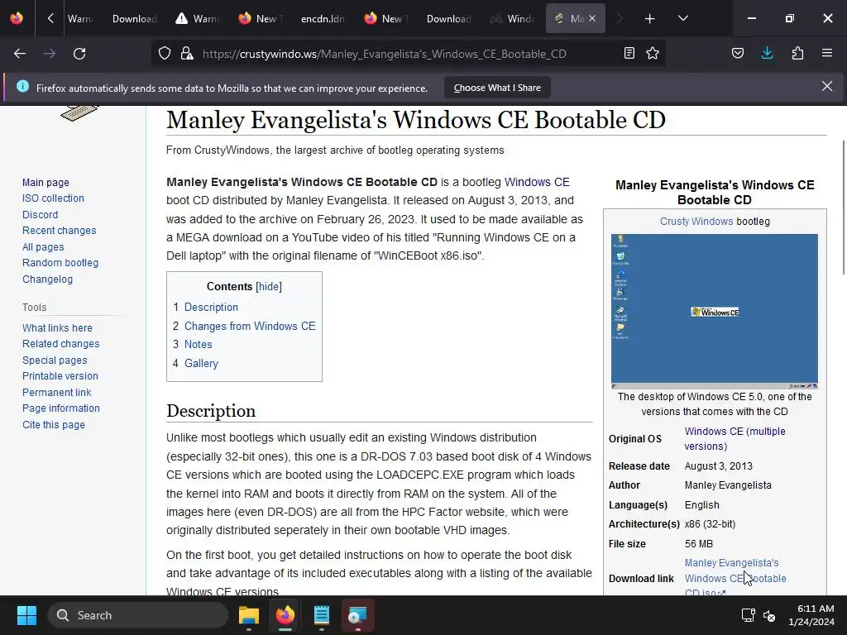Open Permanent link tool
The image size is (847, 635).
57,393
